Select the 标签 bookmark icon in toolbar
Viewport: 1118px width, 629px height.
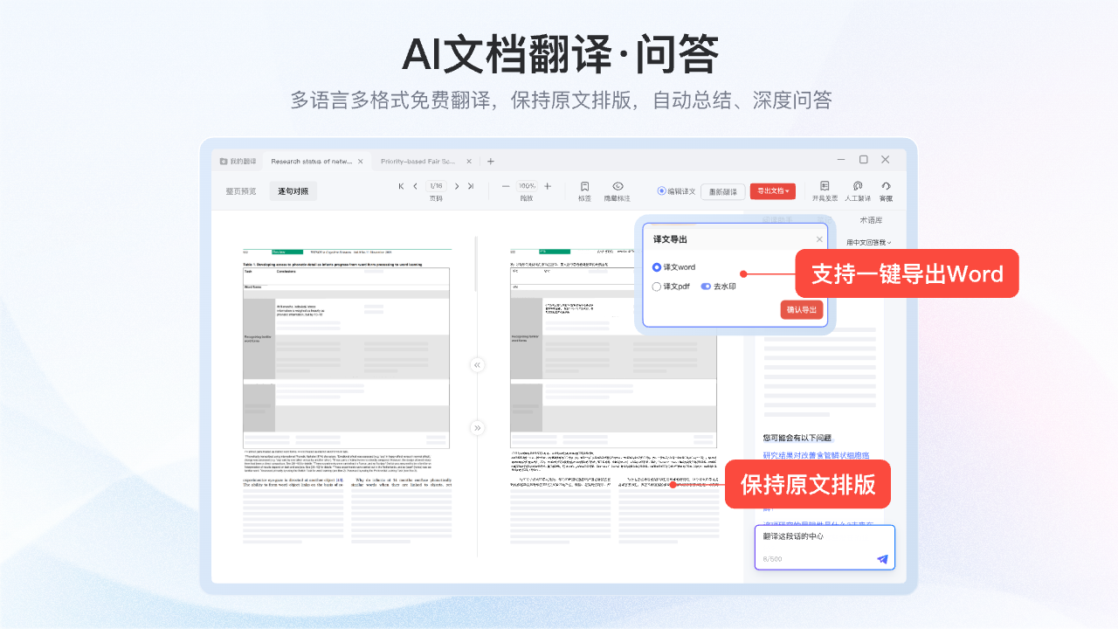(584, 185)
